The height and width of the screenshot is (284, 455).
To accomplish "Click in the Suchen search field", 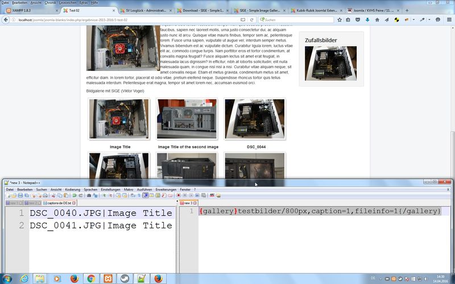I will (x=296, y=19).
